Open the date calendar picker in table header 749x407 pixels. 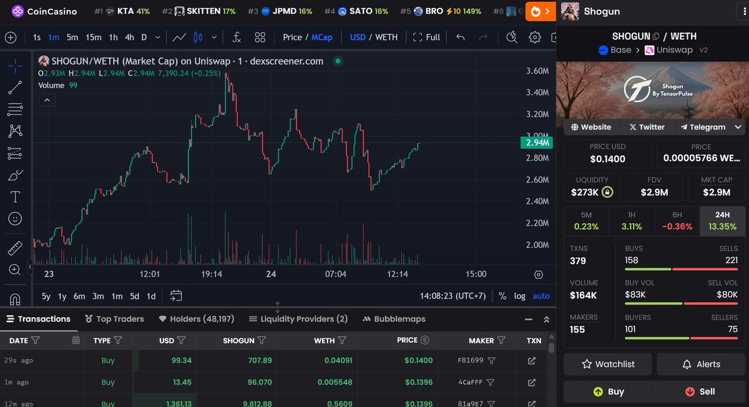click(76, 340)
